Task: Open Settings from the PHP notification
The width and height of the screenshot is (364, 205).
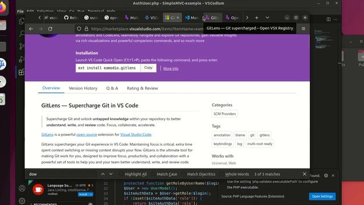Action: click(322, 196)
